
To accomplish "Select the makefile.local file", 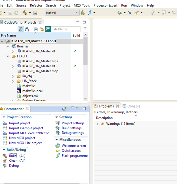I will [x=32, y=91].
